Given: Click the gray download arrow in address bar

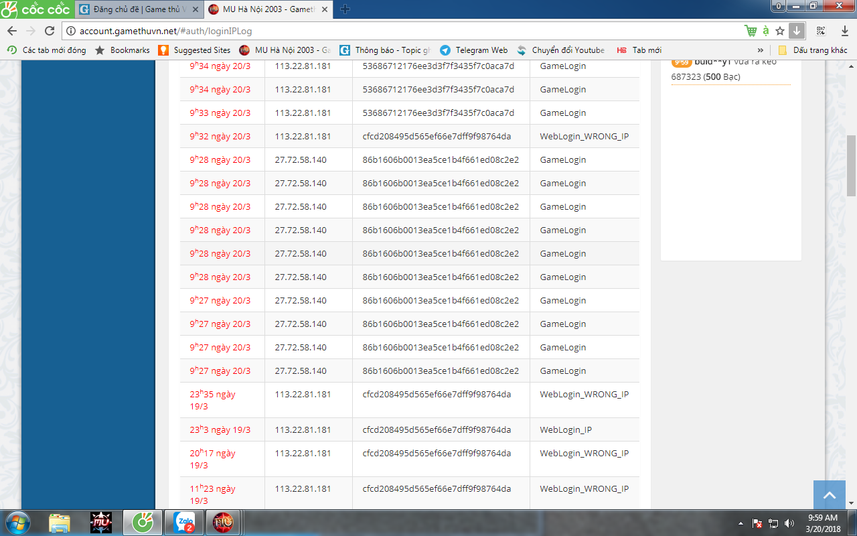Looking at the screenshot, I should tap(796, 31).
